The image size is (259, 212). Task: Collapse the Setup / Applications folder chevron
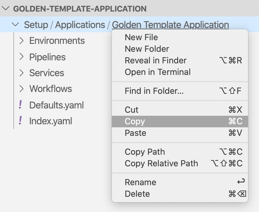pos(16,24)
